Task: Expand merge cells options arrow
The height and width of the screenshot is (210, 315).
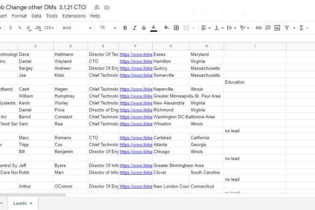Action: pos(193,28)
